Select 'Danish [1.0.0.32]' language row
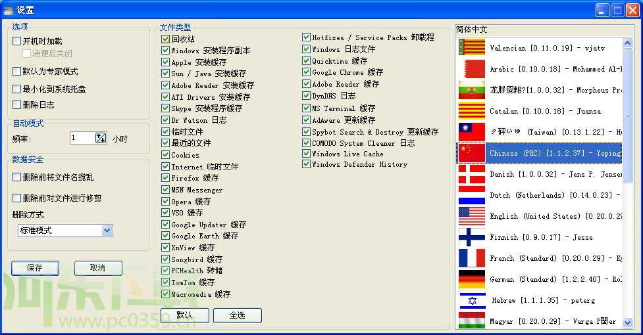Screen dimensions: 643x335 [x=540, y=174]
